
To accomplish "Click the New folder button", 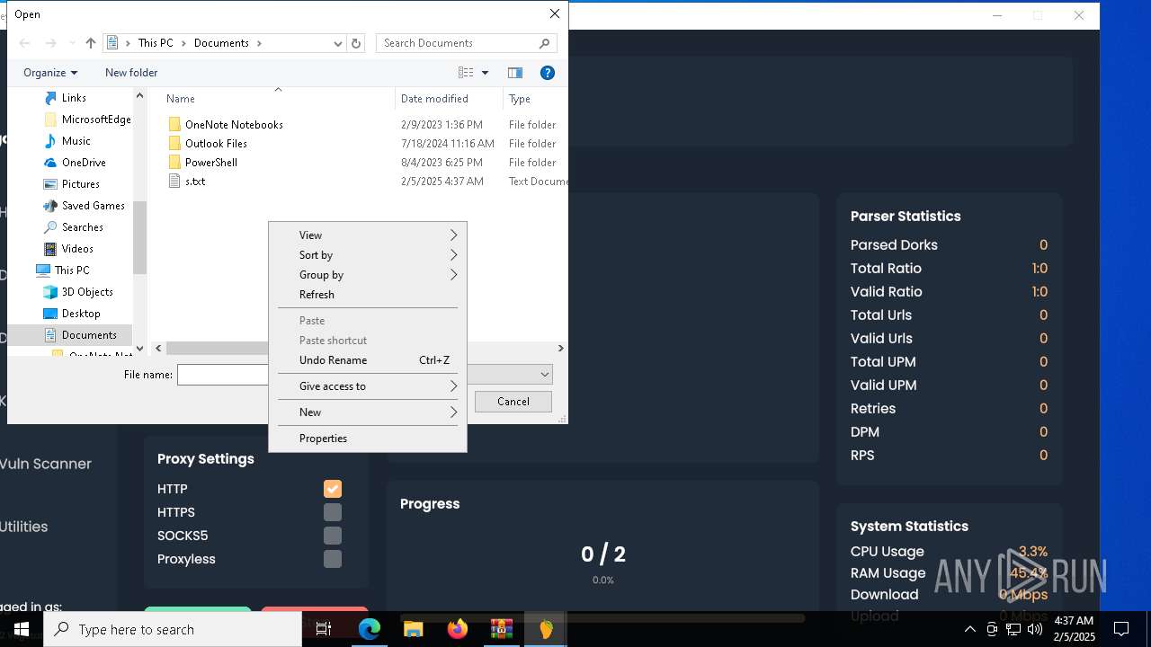I will 131,73.
